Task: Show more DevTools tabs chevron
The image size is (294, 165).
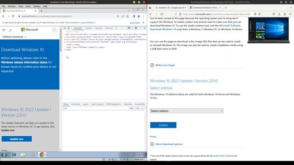Action: pos(116,28)
